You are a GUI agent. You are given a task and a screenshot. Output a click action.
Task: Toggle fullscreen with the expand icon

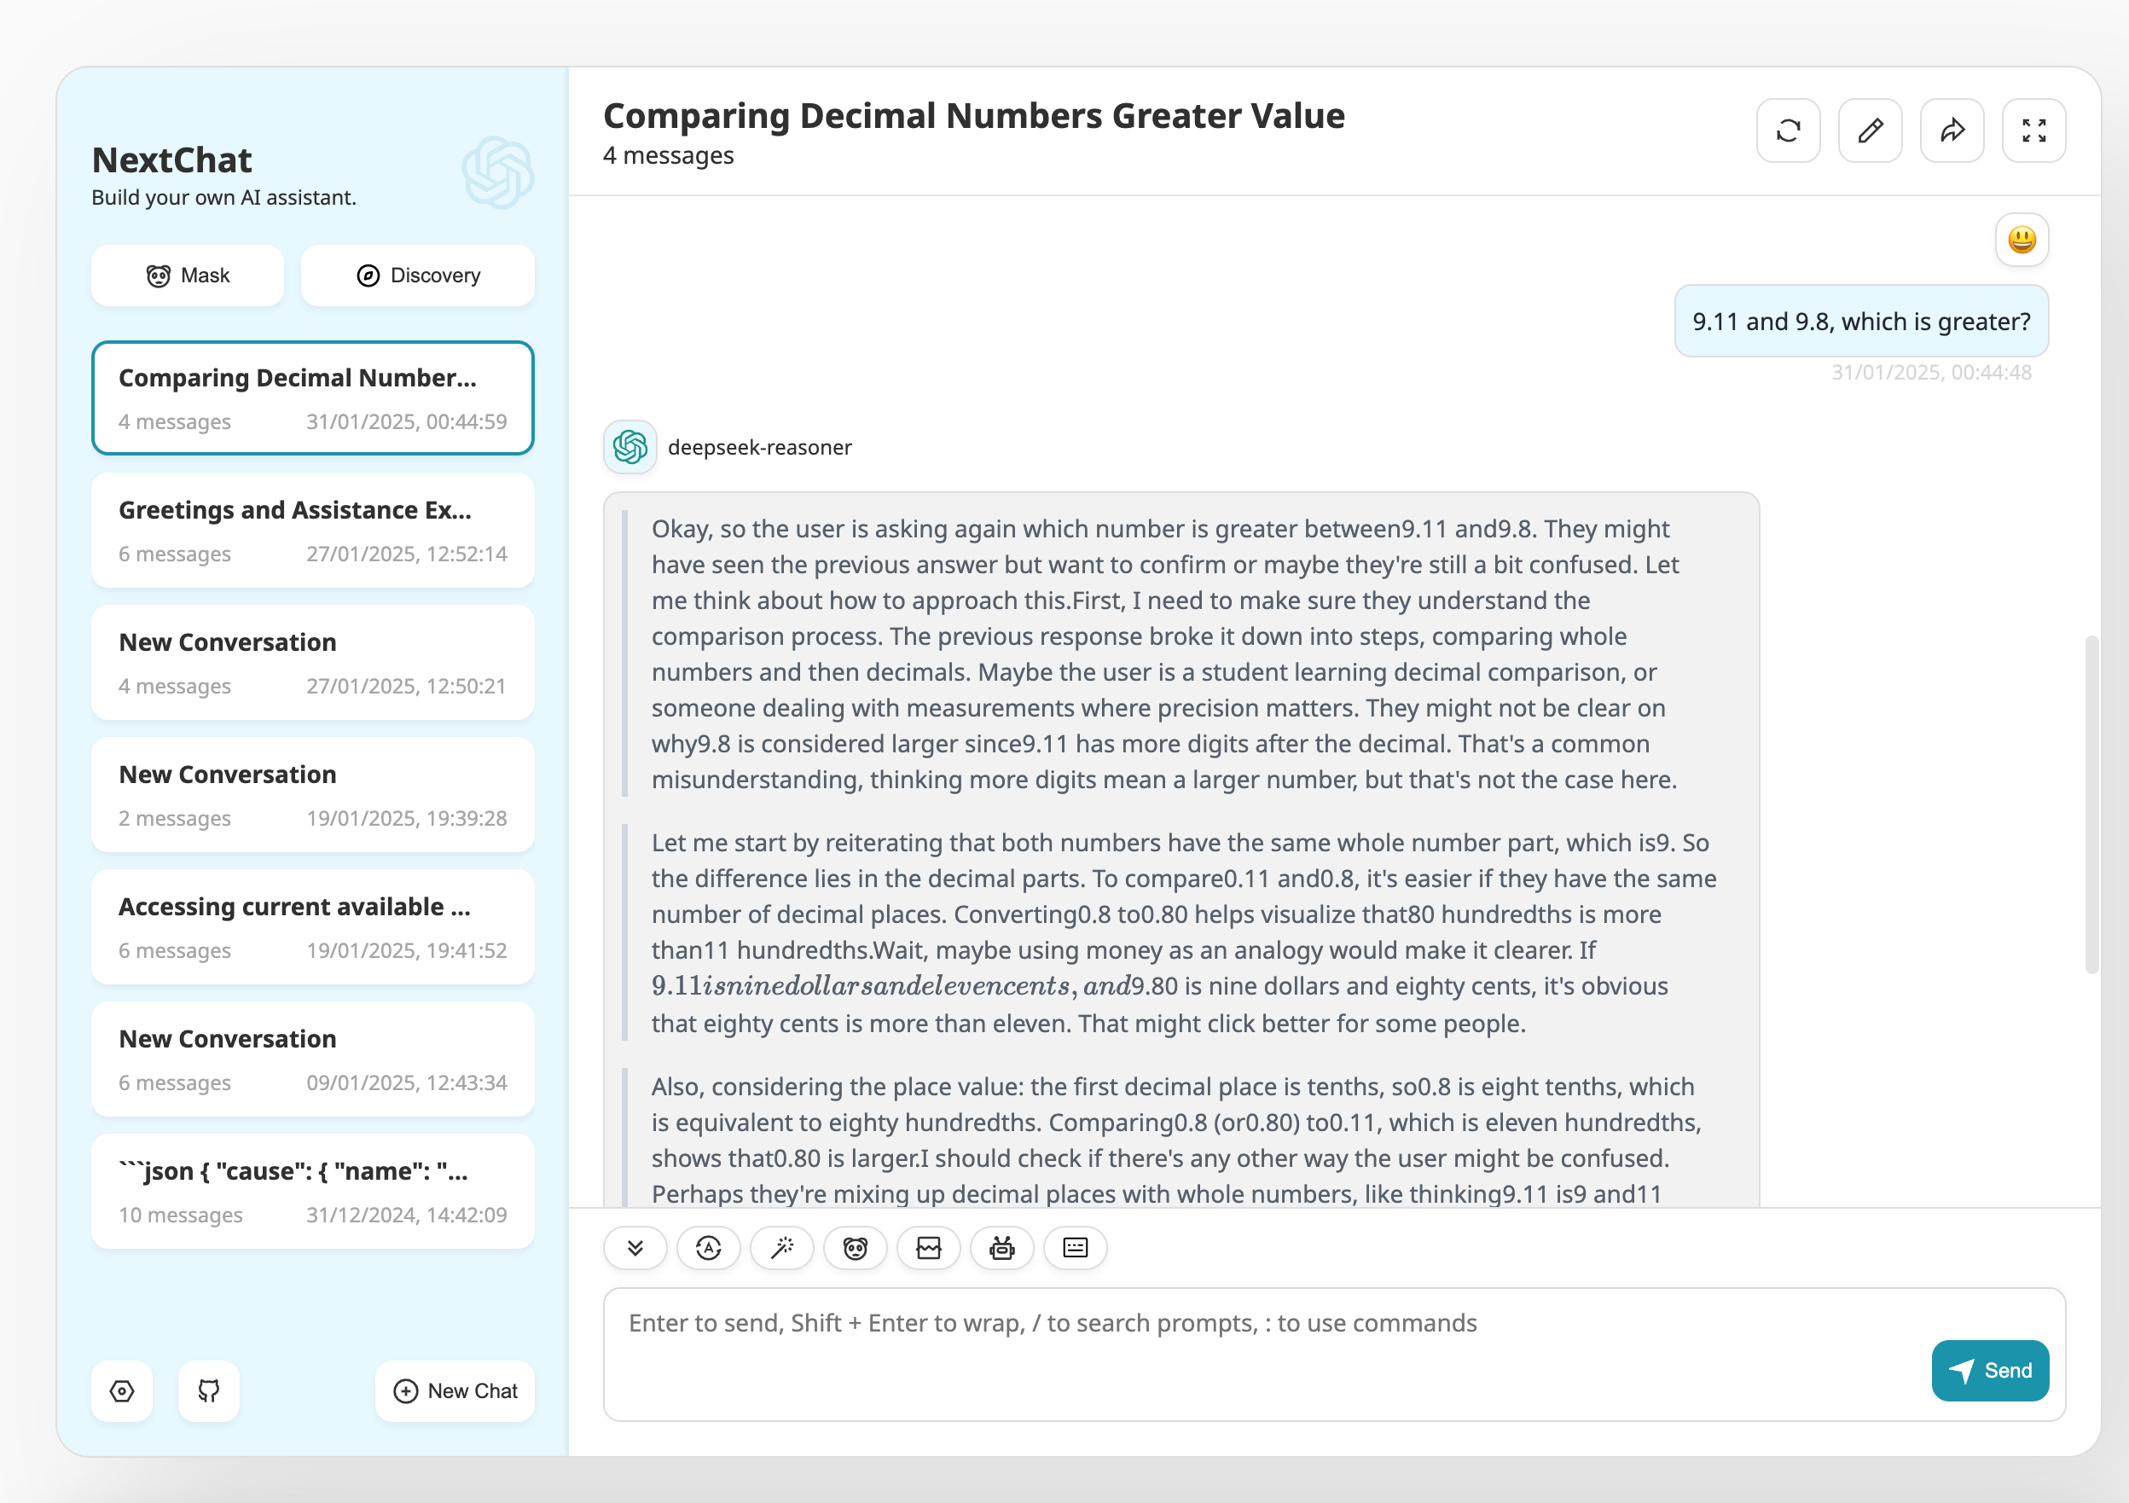pos(2033,131)
